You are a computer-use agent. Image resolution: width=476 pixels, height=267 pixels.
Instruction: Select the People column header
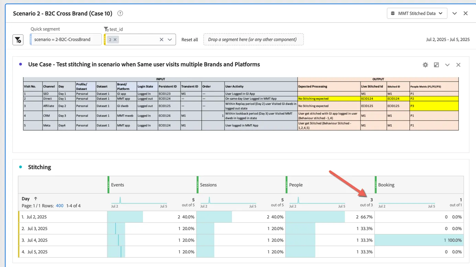[x=330, y=185]
